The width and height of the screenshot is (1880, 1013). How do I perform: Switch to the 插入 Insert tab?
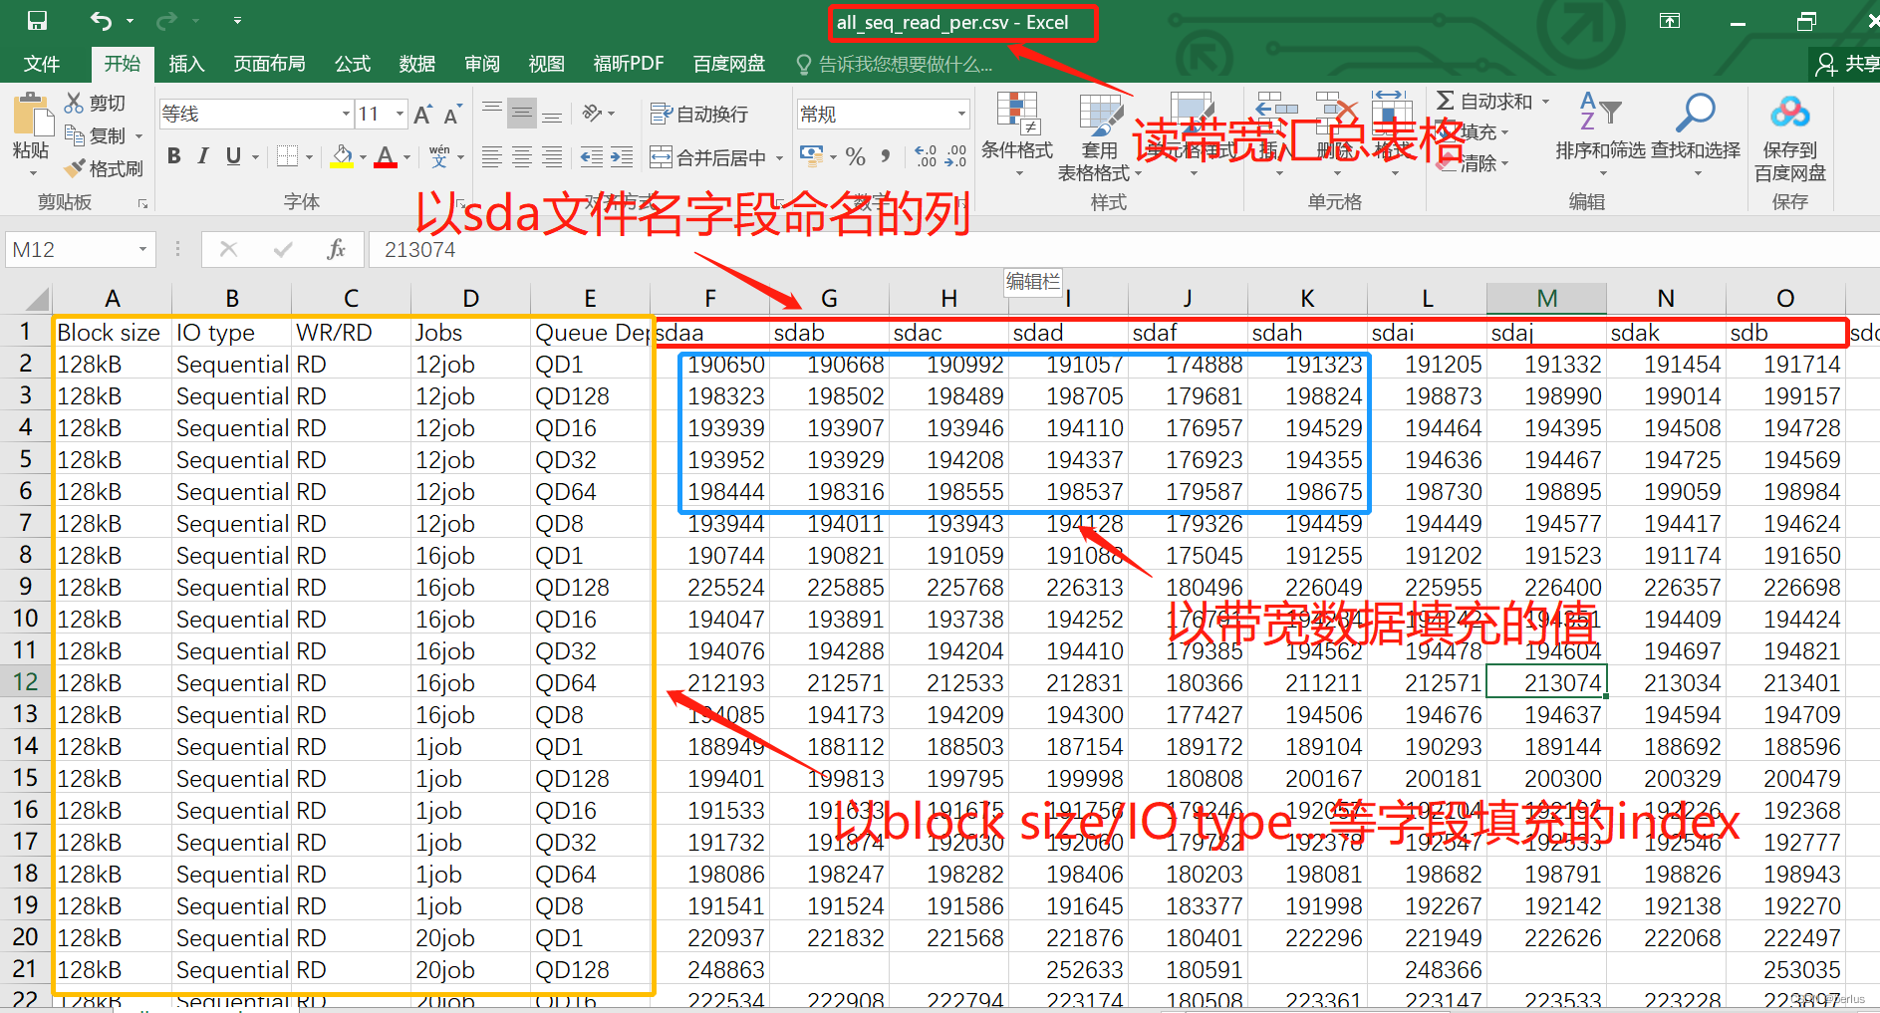tap(186, 64)
